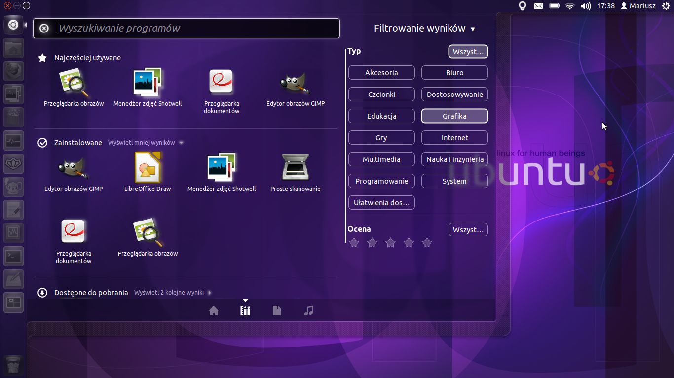Screen dimensions: 674x378
Task: Deselect the Grafika filter
Action: 454,116
